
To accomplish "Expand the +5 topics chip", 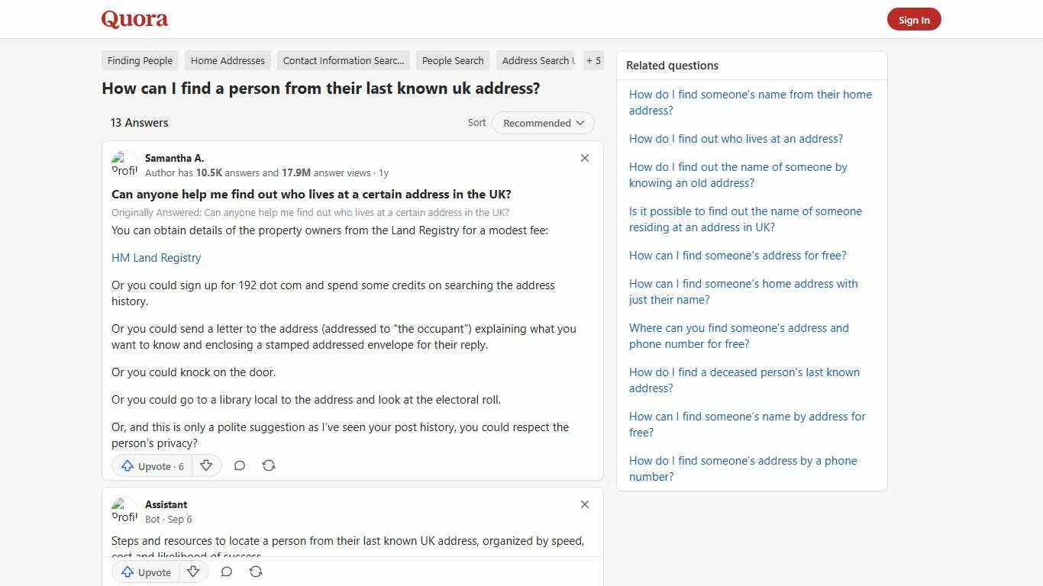I will tap(593, 60).
